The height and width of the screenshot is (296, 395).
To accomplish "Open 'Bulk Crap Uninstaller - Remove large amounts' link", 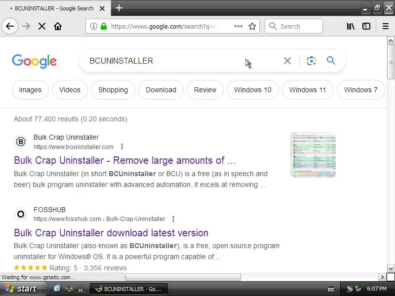I will coord(125,160).
